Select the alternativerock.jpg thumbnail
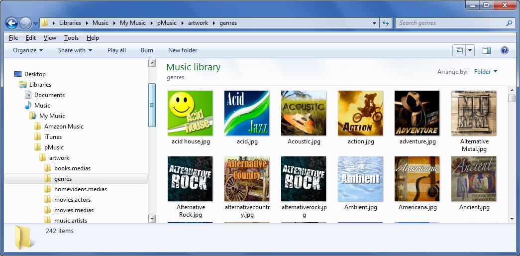This screenshot has width=520, height=256. 304,179
